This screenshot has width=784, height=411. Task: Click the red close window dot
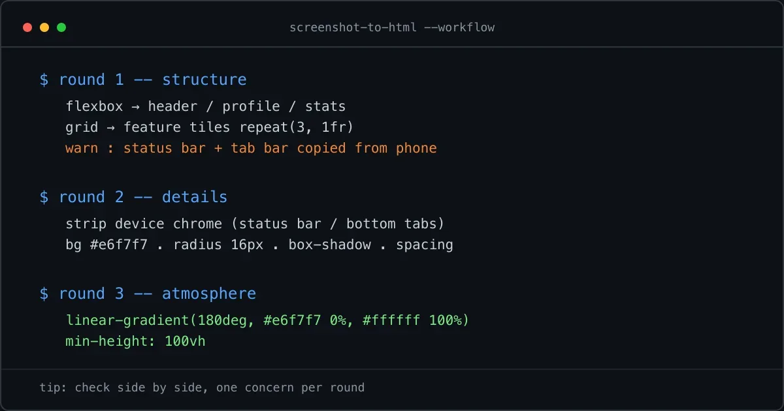click(x=27, y=27)
